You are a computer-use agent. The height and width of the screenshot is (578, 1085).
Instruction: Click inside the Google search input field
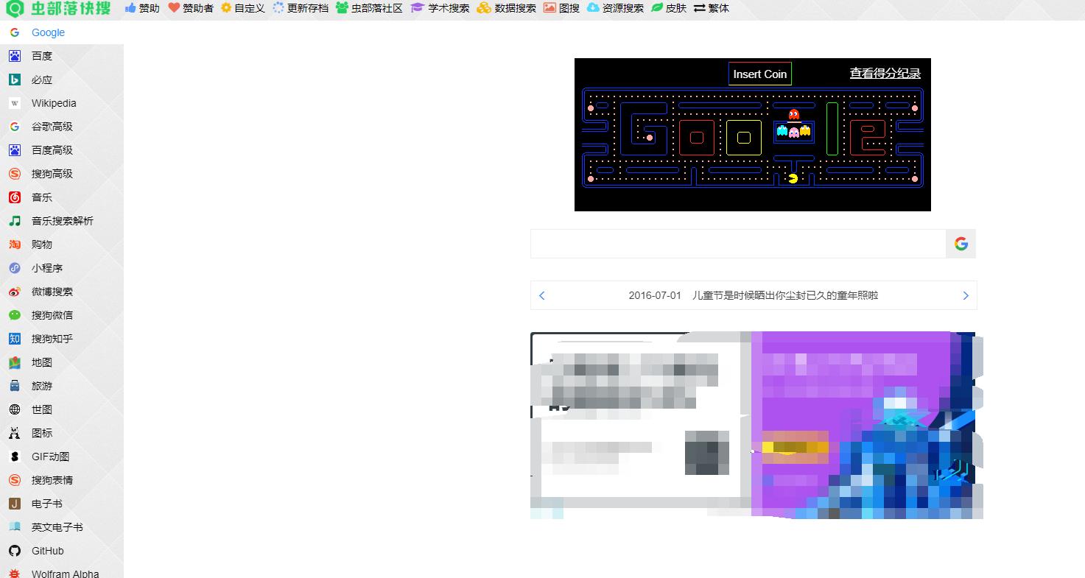tap(737, 243)
